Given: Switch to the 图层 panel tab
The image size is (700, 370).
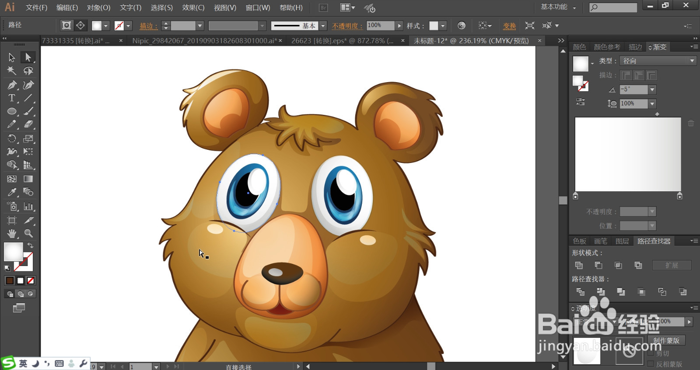Looking at the screenshot, I should coord(622,241).
